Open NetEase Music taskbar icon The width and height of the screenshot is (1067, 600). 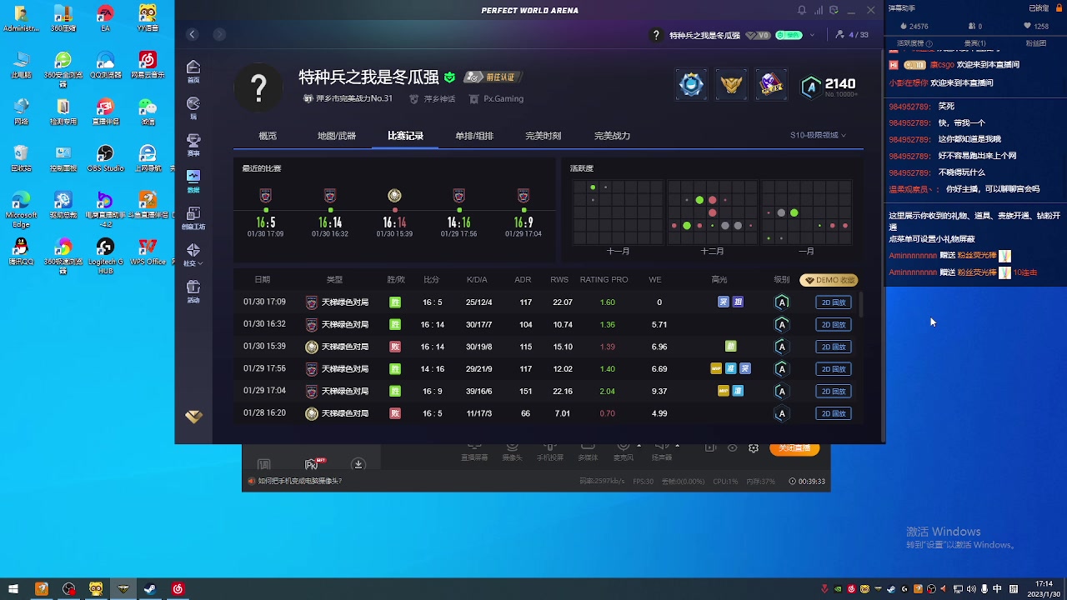click(178, 589)
